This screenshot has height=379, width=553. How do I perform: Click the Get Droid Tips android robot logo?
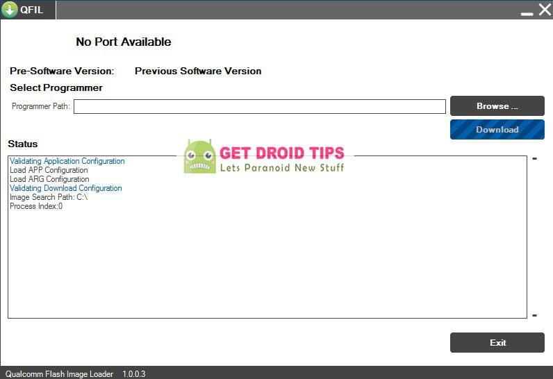click(199, 157)
